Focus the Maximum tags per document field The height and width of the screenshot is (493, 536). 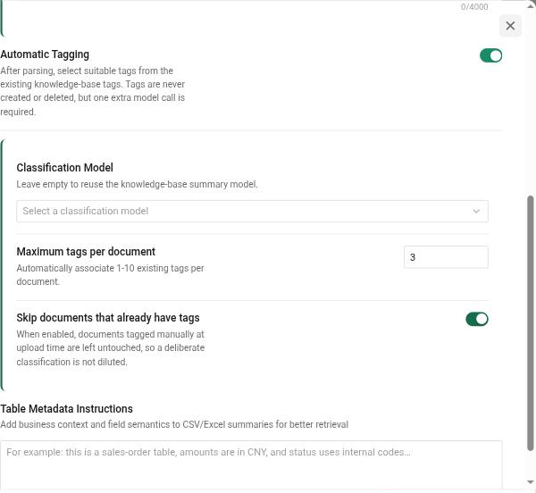tap(446, 257)
